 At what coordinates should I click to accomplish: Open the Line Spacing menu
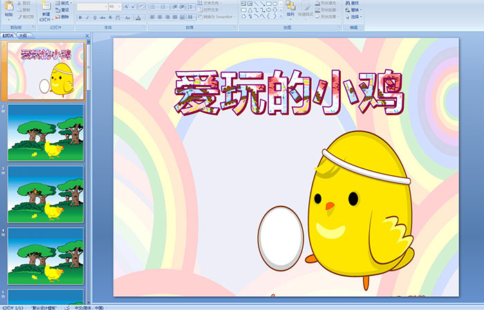pos(191,7)
